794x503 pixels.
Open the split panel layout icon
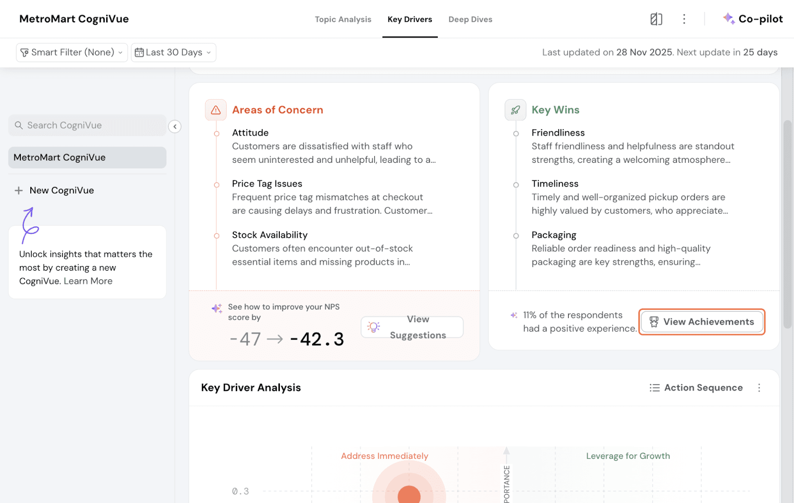click(x=656, y=19)
